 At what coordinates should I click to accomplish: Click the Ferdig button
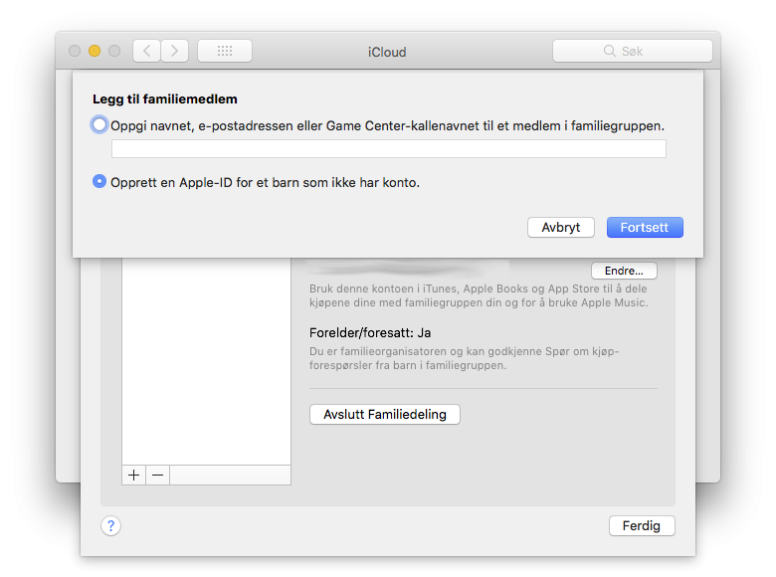pos(642,525)
